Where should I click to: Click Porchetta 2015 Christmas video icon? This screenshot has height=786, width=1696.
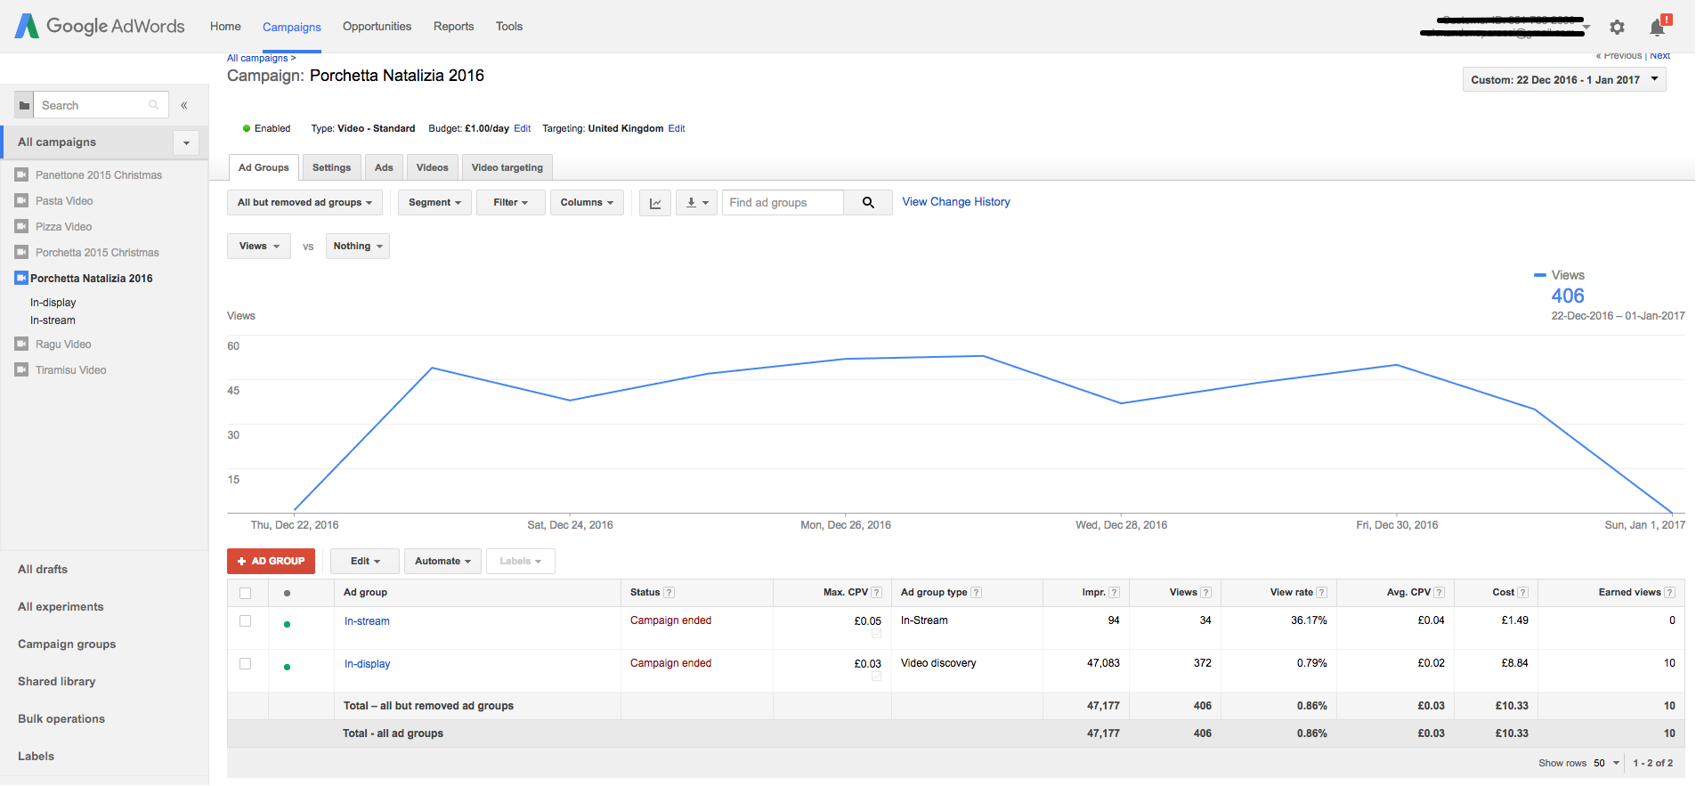point(21,252)
